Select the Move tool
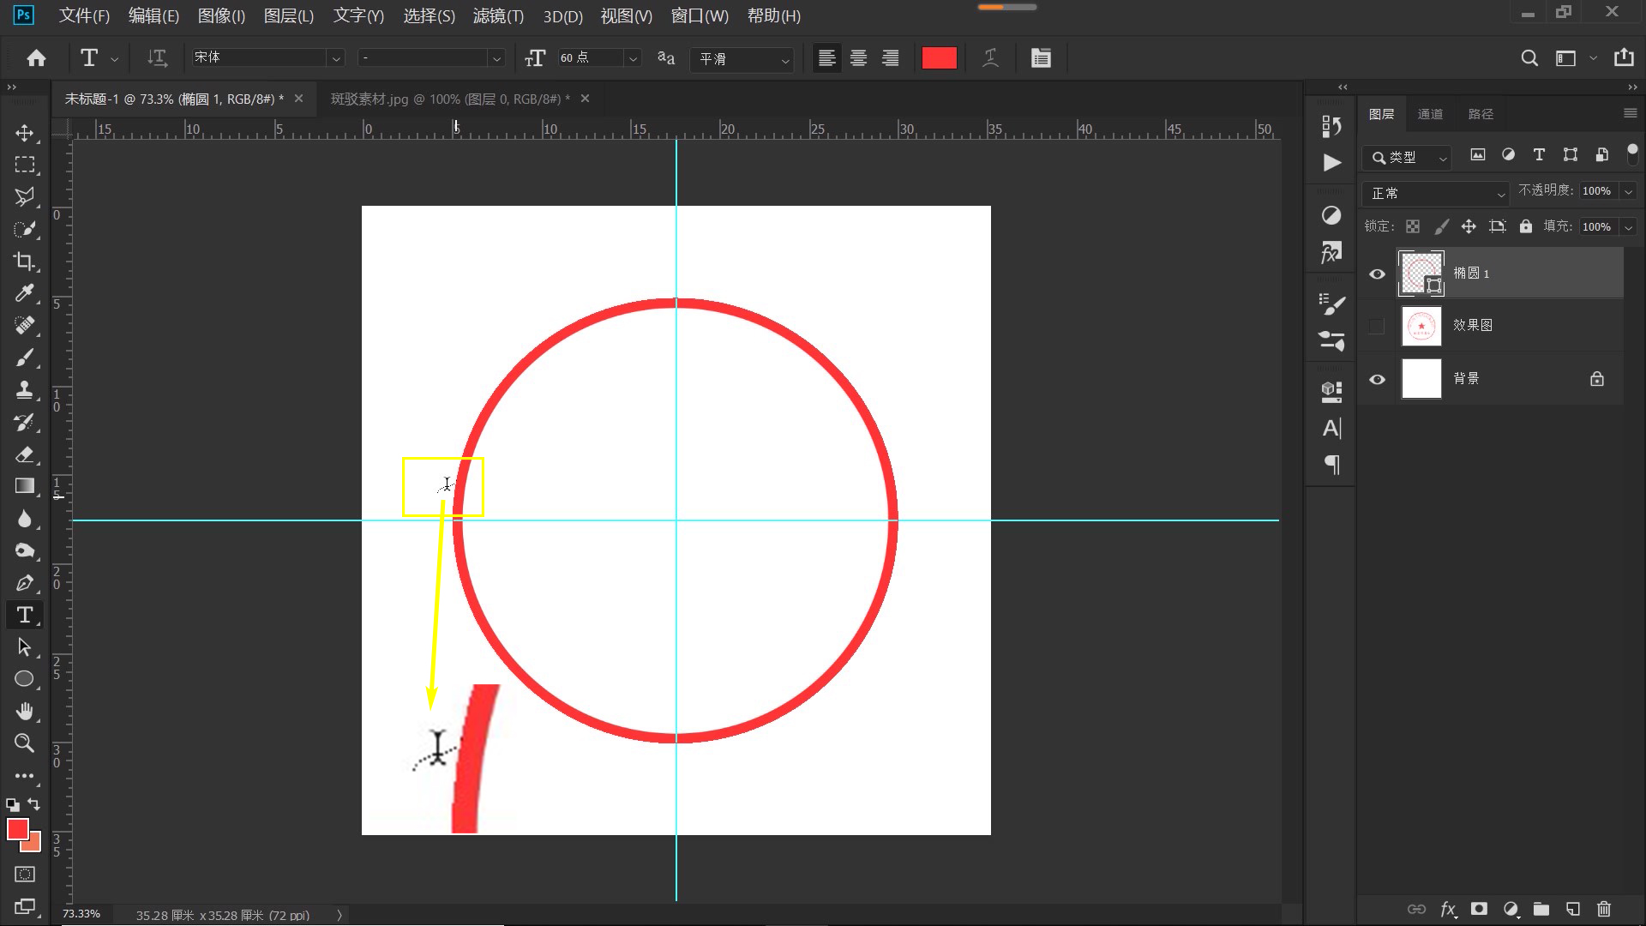The image size is (1646, 926). [25, 133]
